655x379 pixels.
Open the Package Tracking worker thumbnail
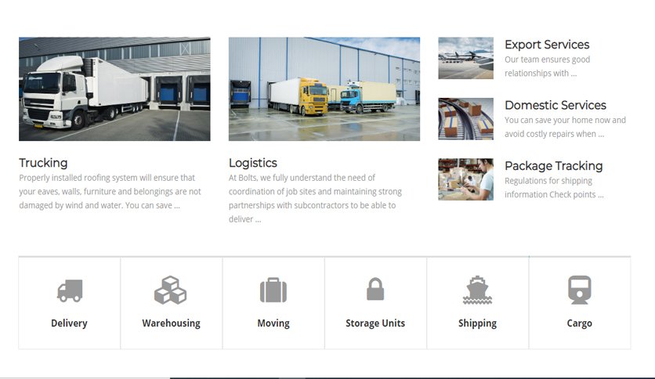[465, 179]
